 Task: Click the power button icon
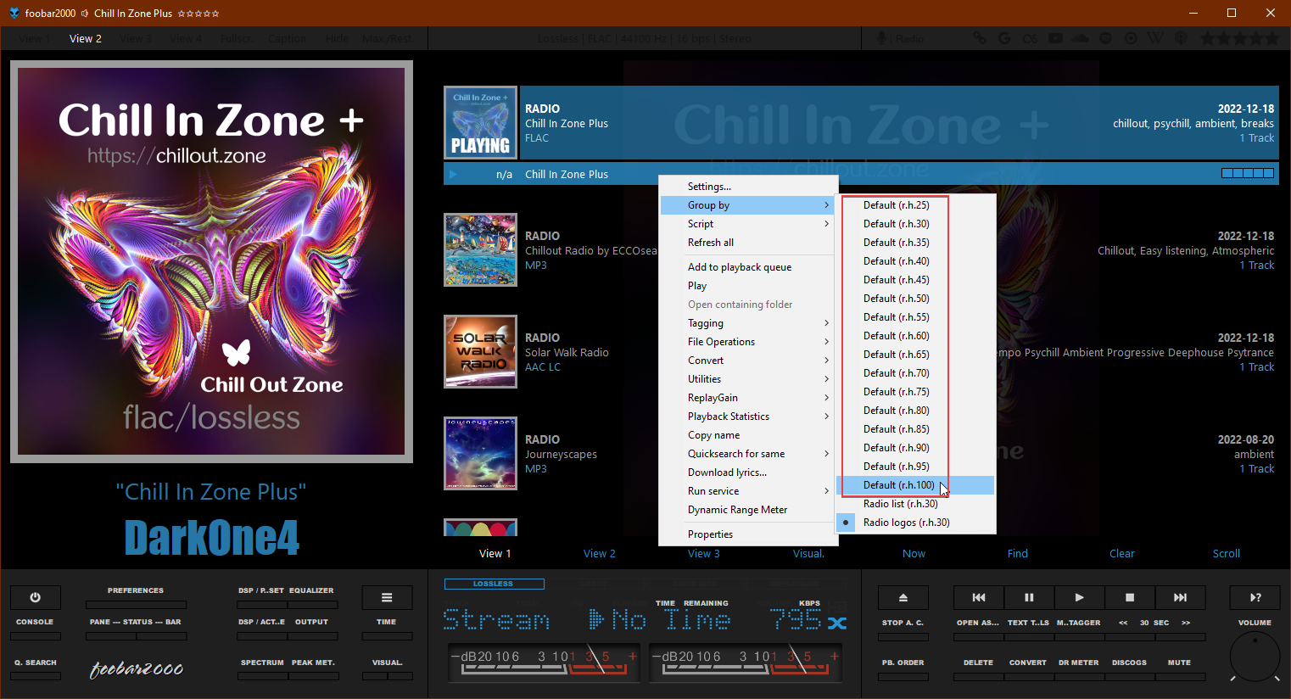[35, 597]
